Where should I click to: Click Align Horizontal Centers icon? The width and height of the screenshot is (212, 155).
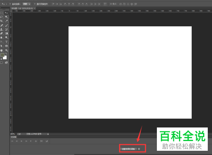coord(69,4)
